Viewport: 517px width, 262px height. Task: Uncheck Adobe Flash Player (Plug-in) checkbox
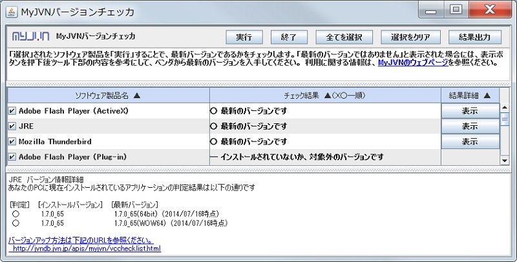point(12,157)
